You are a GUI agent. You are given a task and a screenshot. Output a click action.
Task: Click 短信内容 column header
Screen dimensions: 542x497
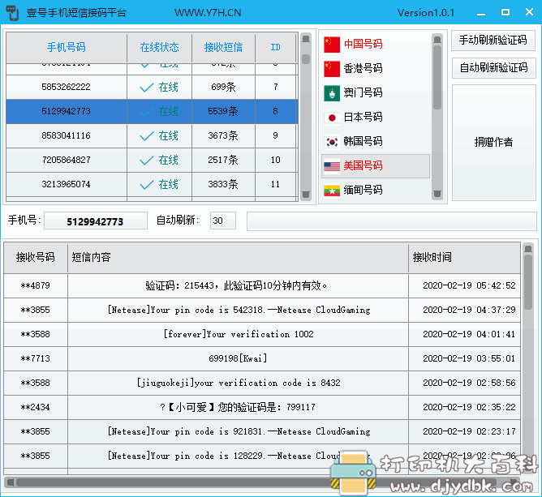pos(238,257)
